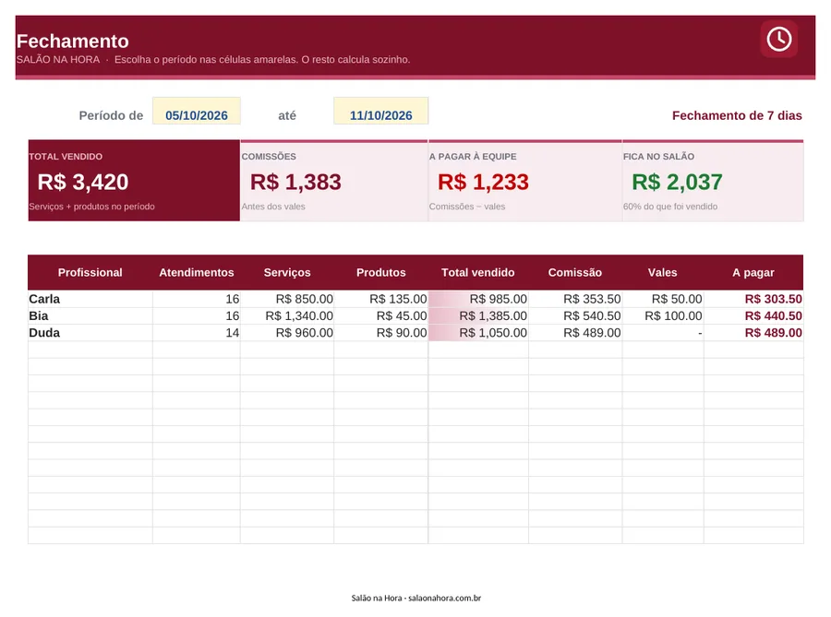The height and width of the screenshot is (617, 831).
Task: Select Carla's serviços R$ 850.00
Action: (287, 299)
